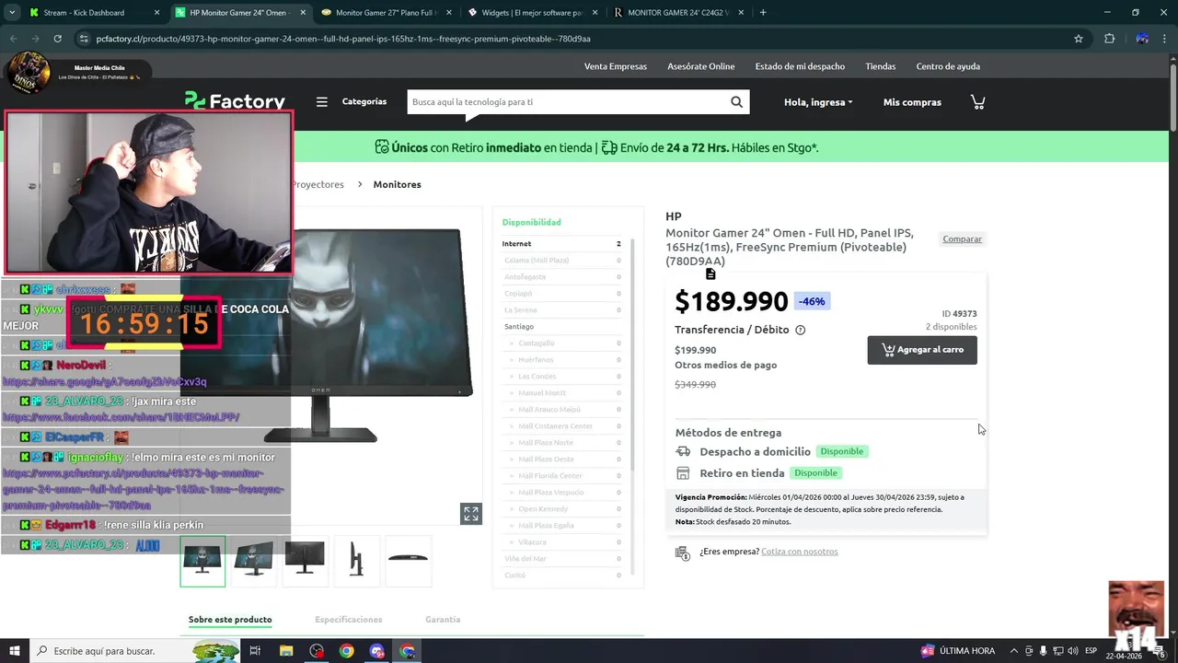Open the Especificaciones product tab
Screen dimensions: 1178x663
click(x=349, y=620)
